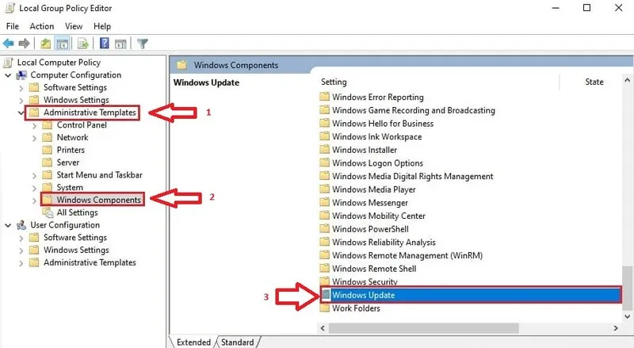Viewport: 634px width, 348px height.
Task: Click the vertical scrollbar of settings list
Action: coord(628,198)
